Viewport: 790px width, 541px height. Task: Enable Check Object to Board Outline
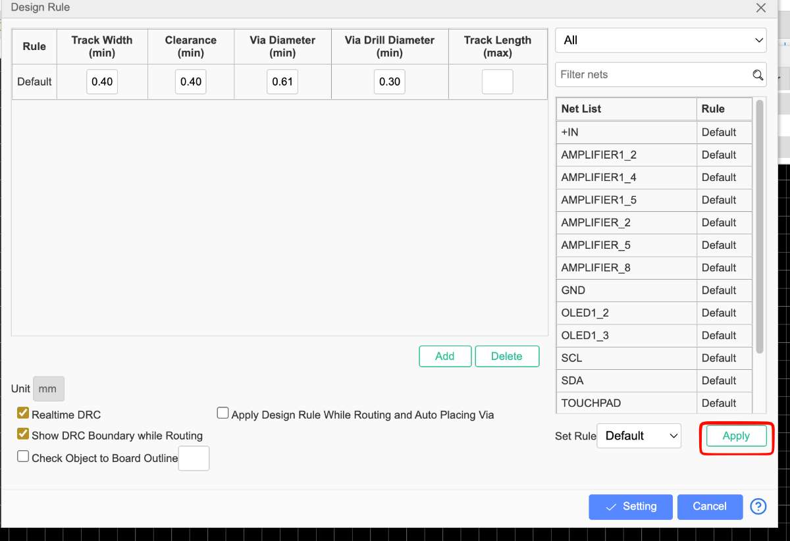(23, 456)
